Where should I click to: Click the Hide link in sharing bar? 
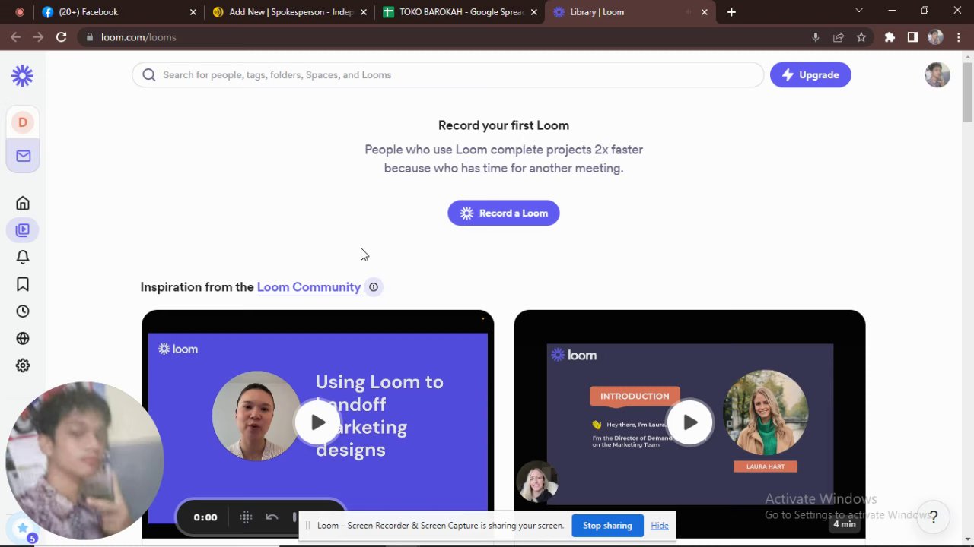pyautogui.click(x=660, y=526)
